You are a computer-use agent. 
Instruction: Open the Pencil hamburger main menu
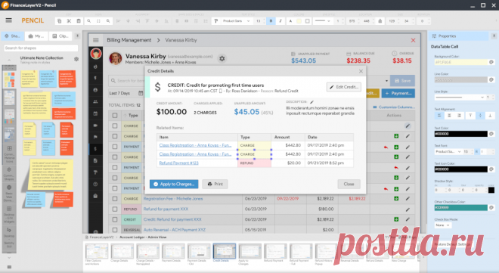8,20
